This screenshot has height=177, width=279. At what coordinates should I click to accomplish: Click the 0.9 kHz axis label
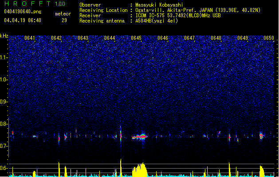point(4,102)
